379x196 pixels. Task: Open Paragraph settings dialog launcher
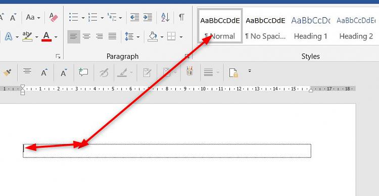tap(187, 56)
